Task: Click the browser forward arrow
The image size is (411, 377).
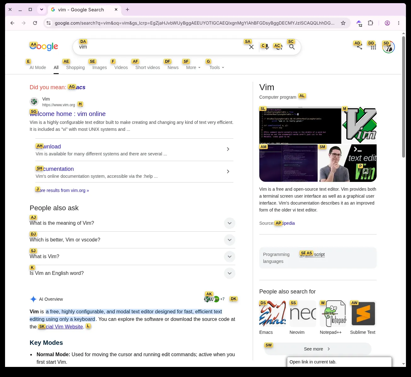Action: point(24,23)
